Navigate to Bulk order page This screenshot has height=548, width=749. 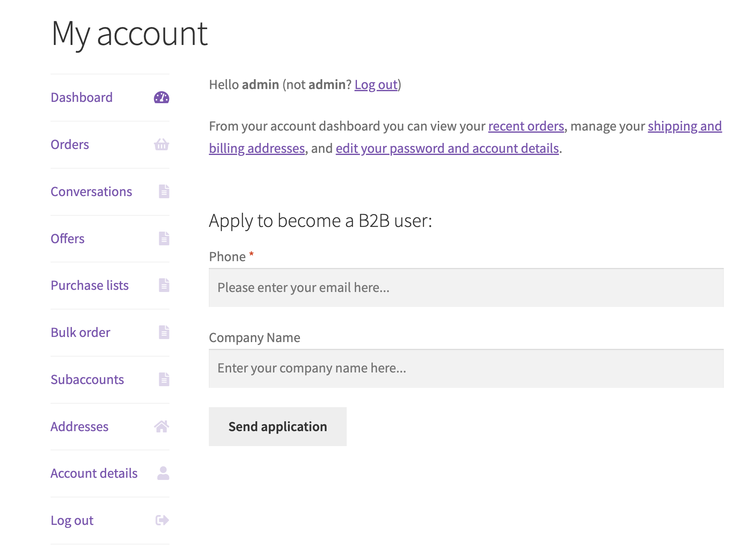pos(80,333)
